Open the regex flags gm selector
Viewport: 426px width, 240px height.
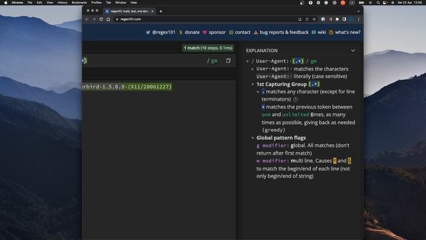(214, 61)
